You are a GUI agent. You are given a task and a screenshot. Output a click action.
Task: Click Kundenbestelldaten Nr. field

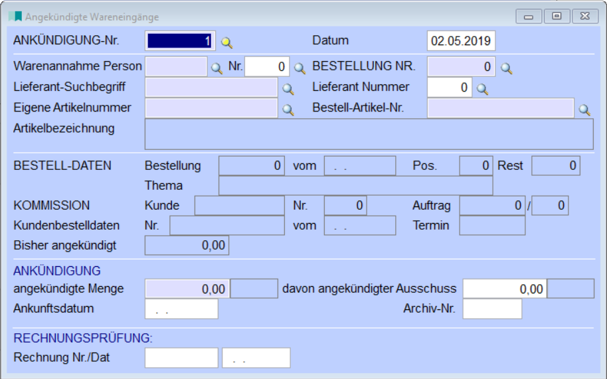point(227,226)
